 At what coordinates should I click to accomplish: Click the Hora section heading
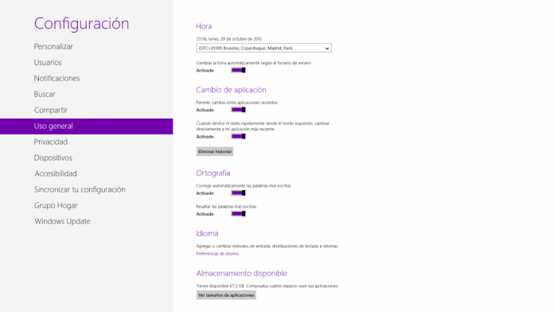pos(204,26)
